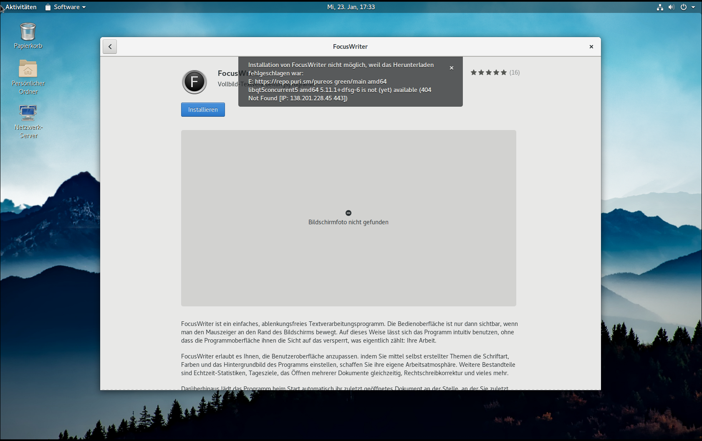
Task: Go back using the header back arrow
Action: (x=110, y=47)
